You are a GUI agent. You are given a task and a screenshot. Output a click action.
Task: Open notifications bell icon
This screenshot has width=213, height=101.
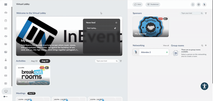(x=193, y=5)
